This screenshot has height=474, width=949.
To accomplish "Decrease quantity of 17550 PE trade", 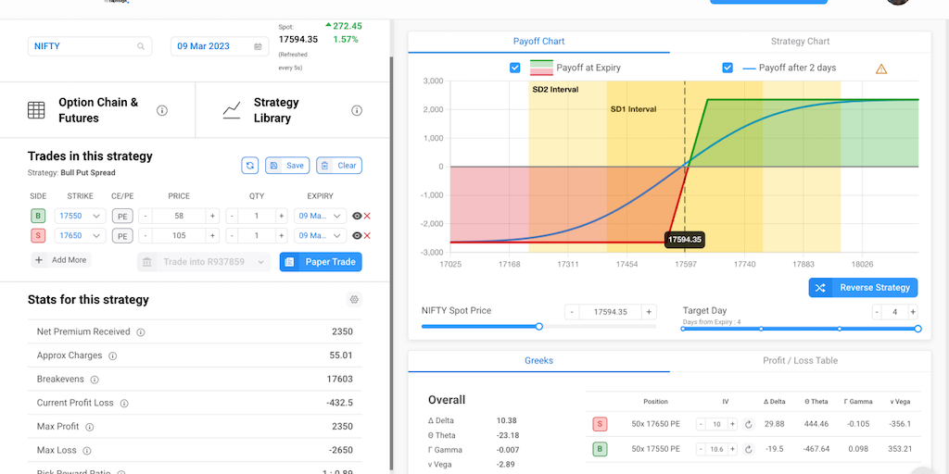I will (x=232, y=216).
